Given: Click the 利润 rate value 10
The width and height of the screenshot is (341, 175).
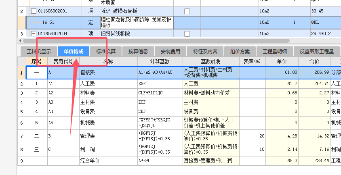Looking at the screenshot, I should (x=252, y=150).
